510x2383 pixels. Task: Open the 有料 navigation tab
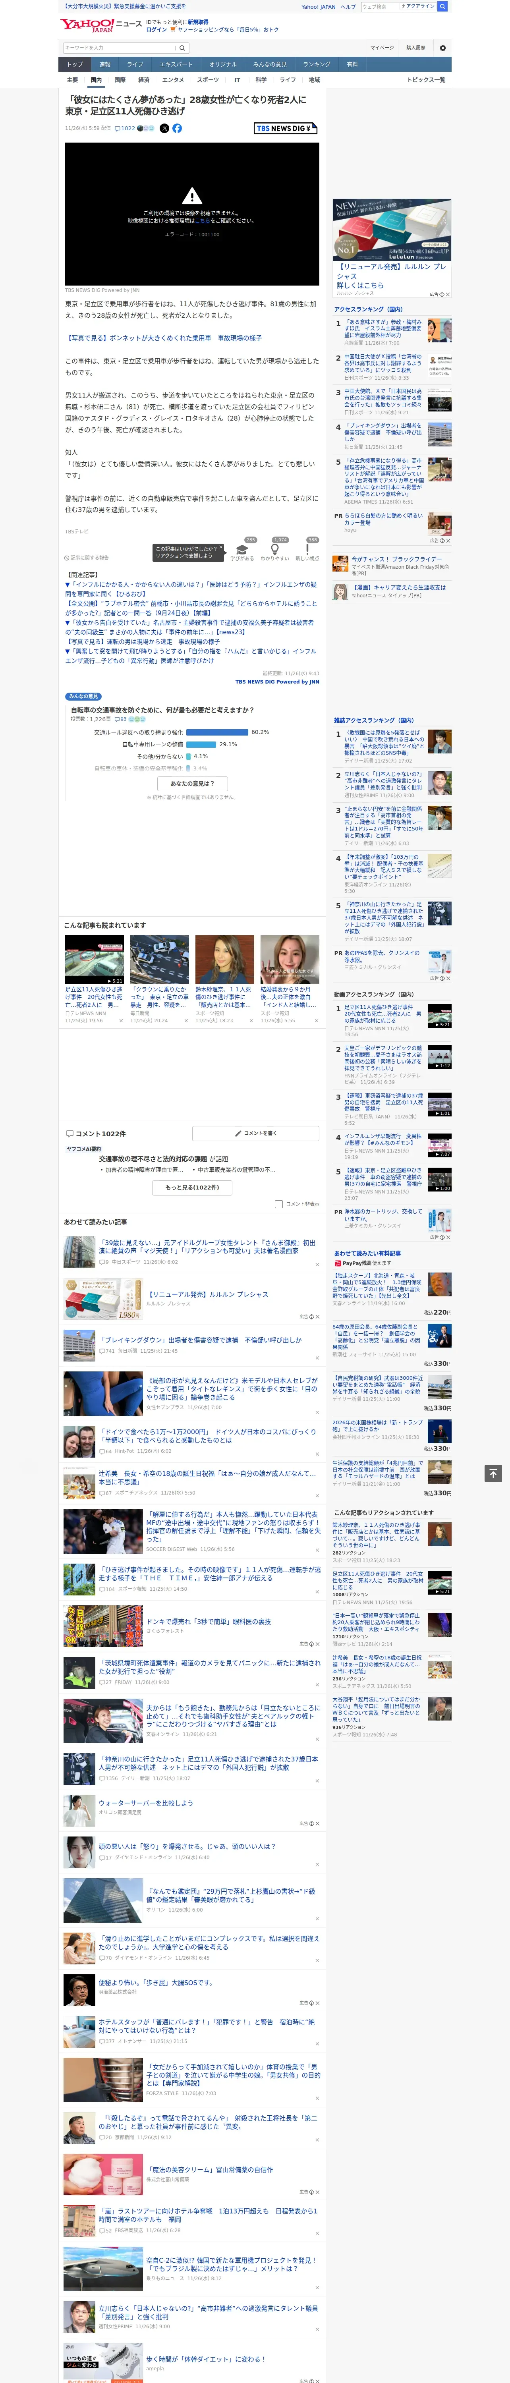coord(352,65)
